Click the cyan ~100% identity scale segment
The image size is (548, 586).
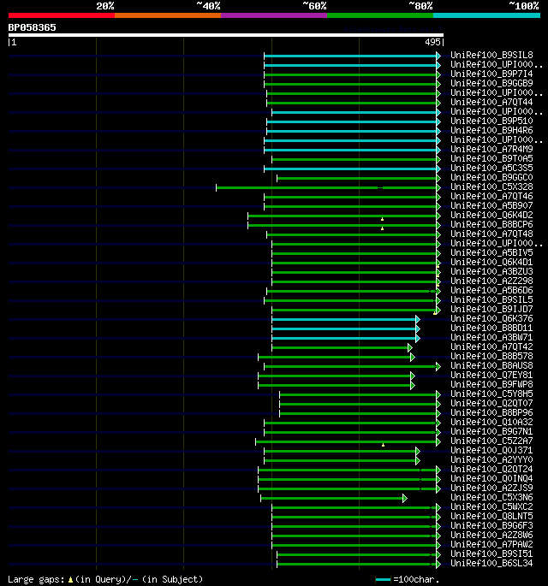pos(486,15)
